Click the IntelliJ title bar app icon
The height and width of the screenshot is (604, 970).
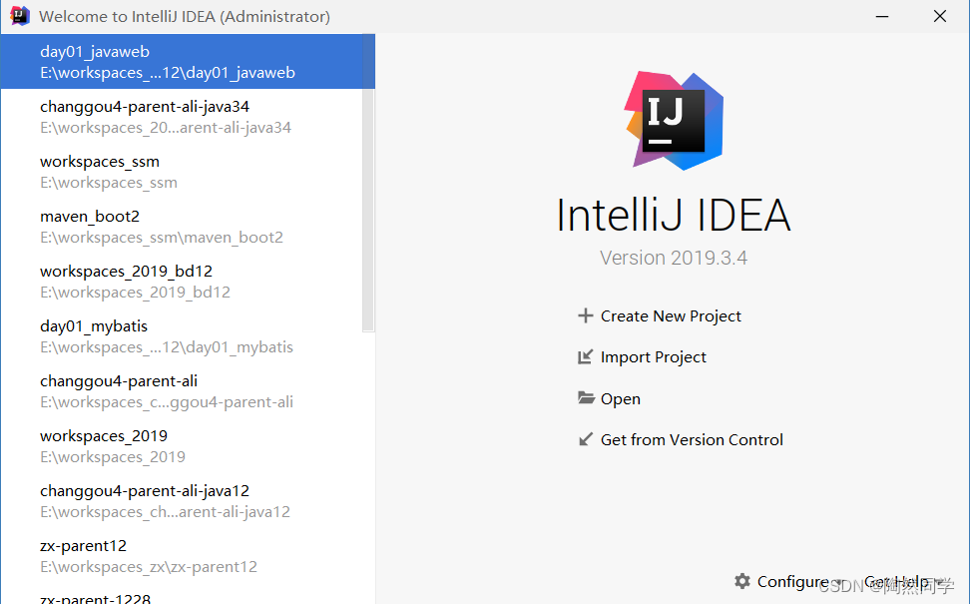click(x=20, y=16)
